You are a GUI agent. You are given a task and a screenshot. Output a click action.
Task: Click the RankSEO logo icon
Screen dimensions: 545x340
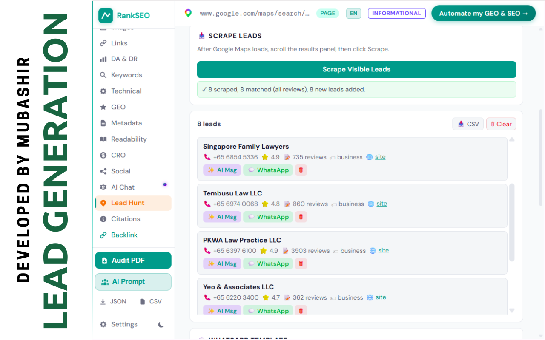pyautogui.click(x=106, y=16)
